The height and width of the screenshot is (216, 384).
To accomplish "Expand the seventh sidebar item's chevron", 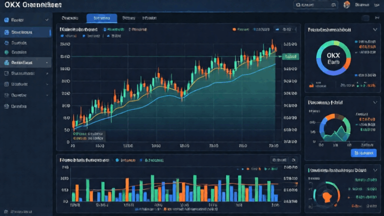I will (x=47, y=84).
